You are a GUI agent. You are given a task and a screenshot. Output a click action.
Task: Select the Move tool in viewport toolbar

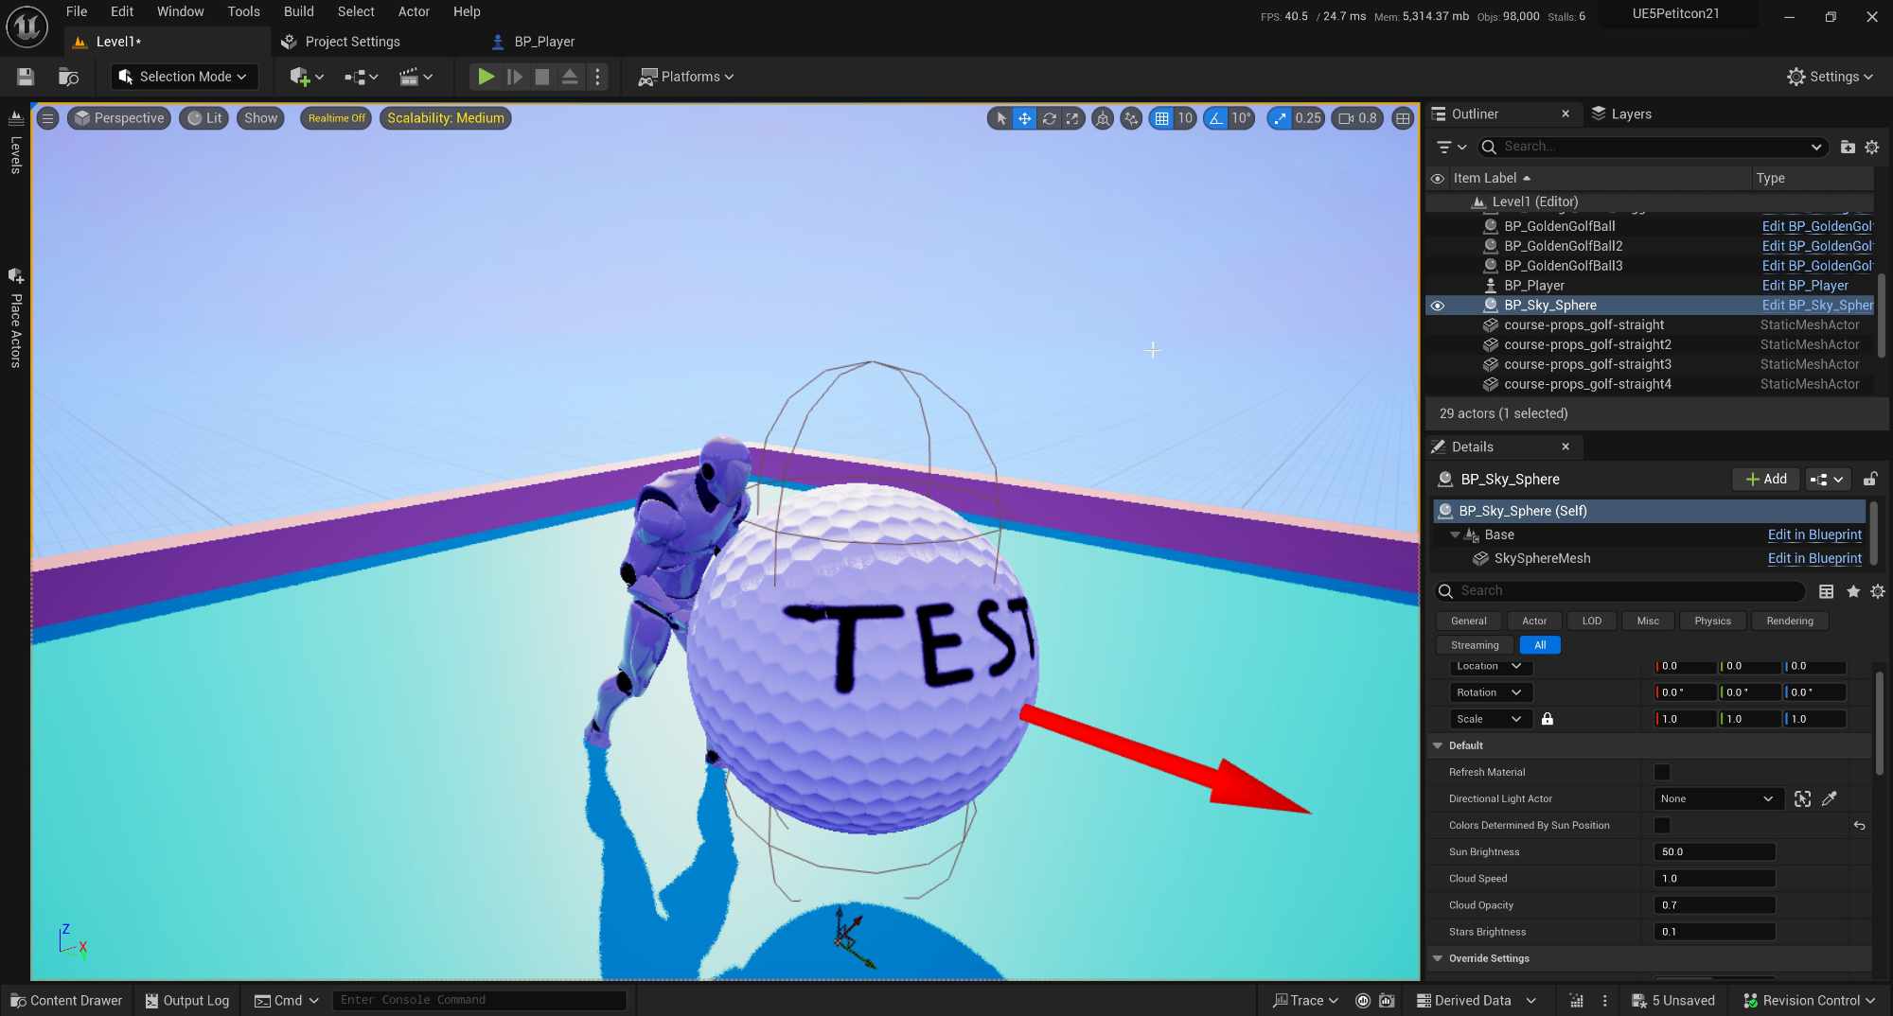pos(1024,118)
